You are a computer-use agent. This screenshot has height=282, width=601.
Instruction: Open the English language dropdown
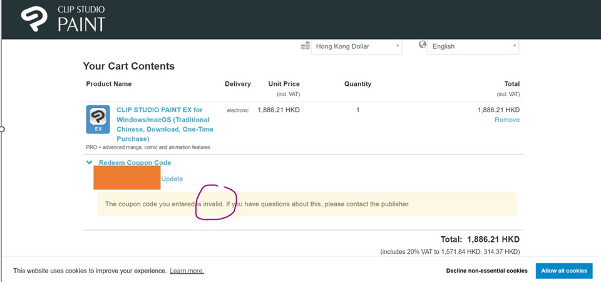coord(473,46)
